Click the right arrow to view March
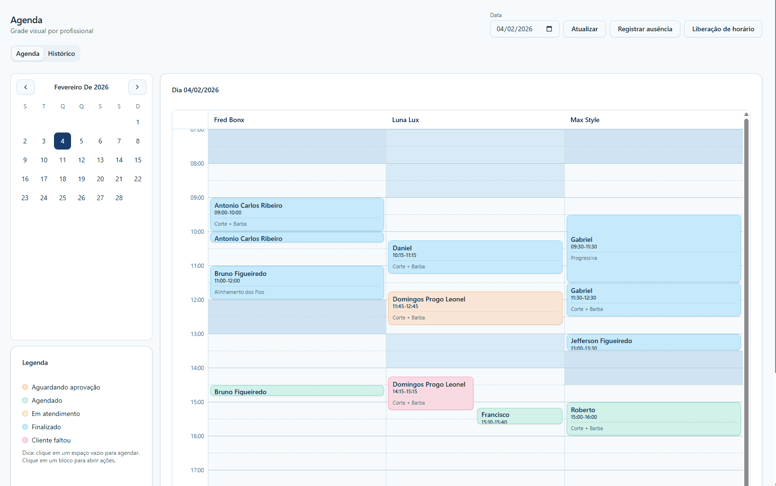The height and width of the screenshot is (486, 776). coord(137,87)
